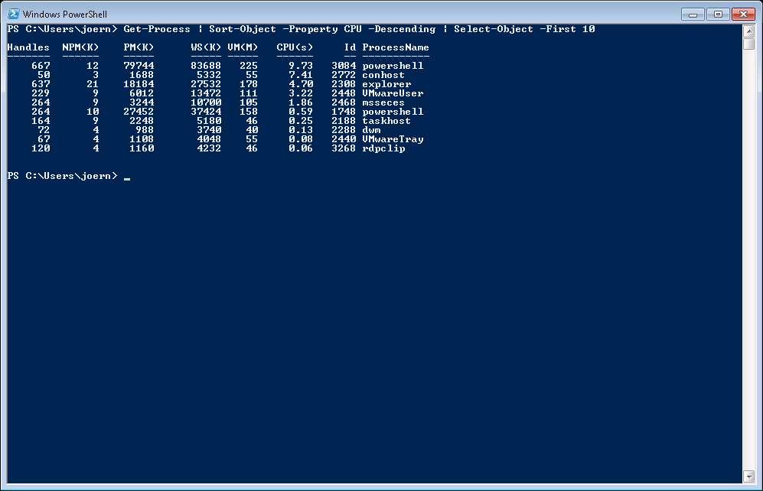Maximize the Windows PowerShell window
Screen dimensions: 763x491
coord(718,14)
